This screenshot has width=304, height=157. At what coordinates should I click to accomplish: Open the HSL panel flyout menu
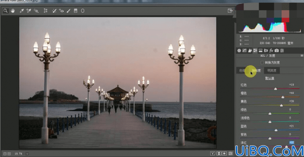[x=301, y=55]
